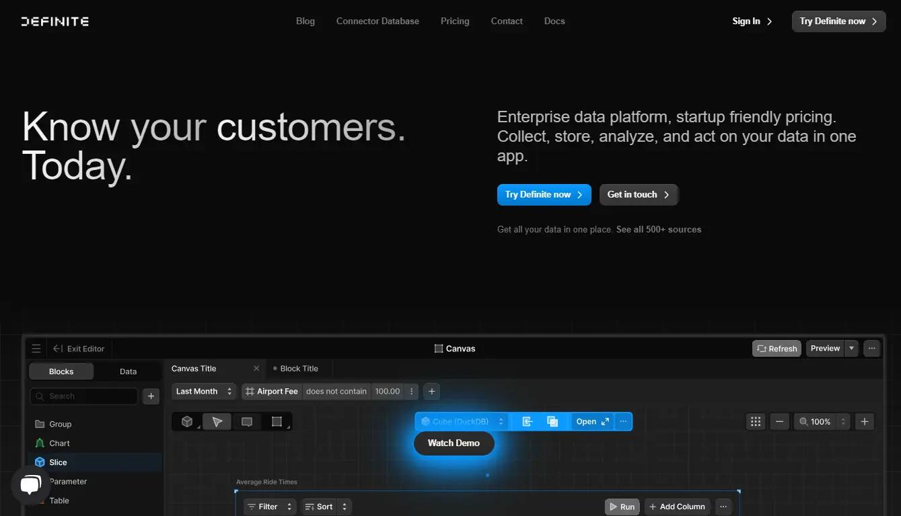Select the Slice block item
The image size is (901, 516).
(x=95, y=462)
